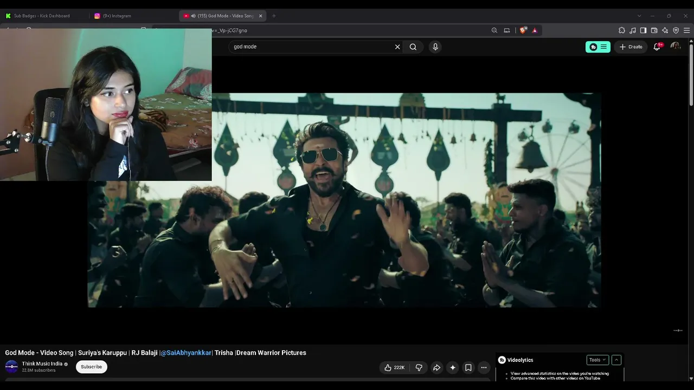Open the Think Music India channel avatar
Viewport: 694px width, 390px height.
coord(11,367)
